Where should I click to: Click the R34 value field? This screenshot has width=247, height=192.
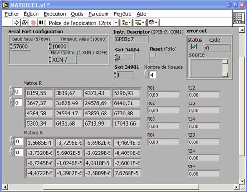click(x=203, y=174)
